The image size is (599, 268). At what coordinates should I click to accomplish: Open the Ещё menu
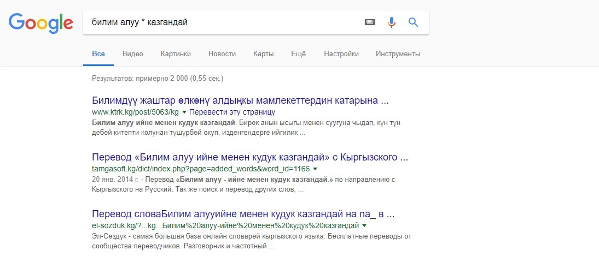tap(299, 54)
